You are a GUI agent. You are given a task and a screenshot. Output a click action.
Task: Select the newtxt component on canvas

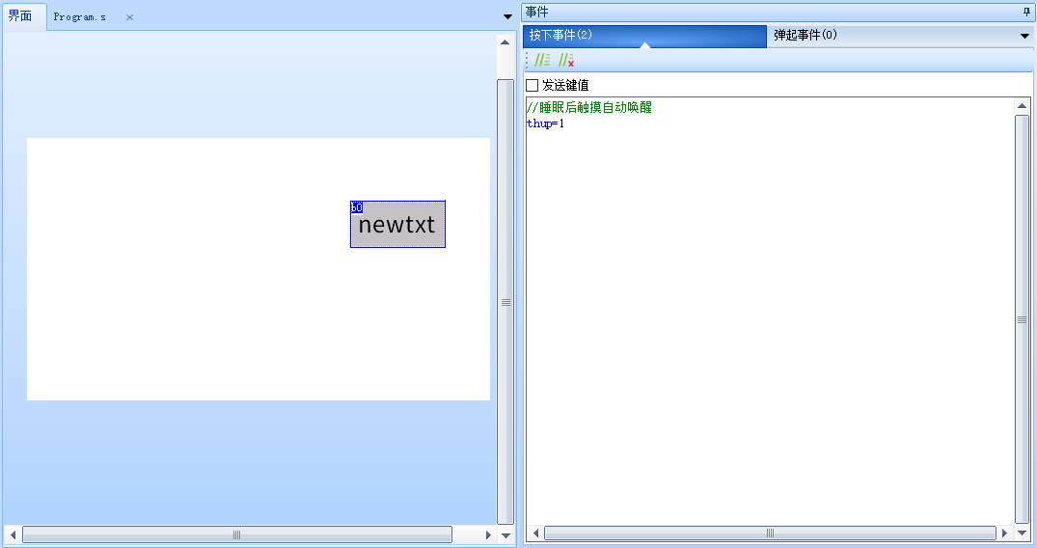pos(397,226)
